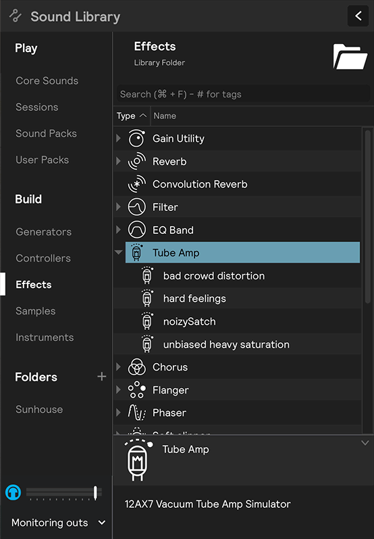Select the hard feelings preset name
The height and width of the screenshot is (539, 374).
click(x=194, y=299)
